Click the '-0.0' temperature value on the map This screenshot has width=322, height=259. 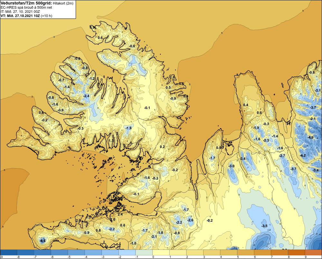(77, 59)
